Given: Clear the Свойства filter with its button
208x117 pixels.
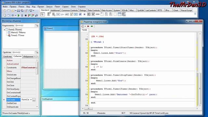Looking at the screenshot, I should coord(37,52).
